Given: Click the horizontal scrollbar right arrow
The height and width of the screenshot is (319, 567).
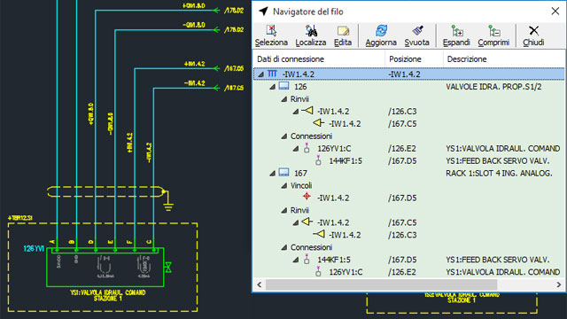Looking at the screenshot, I should click(x=559, y=285).
